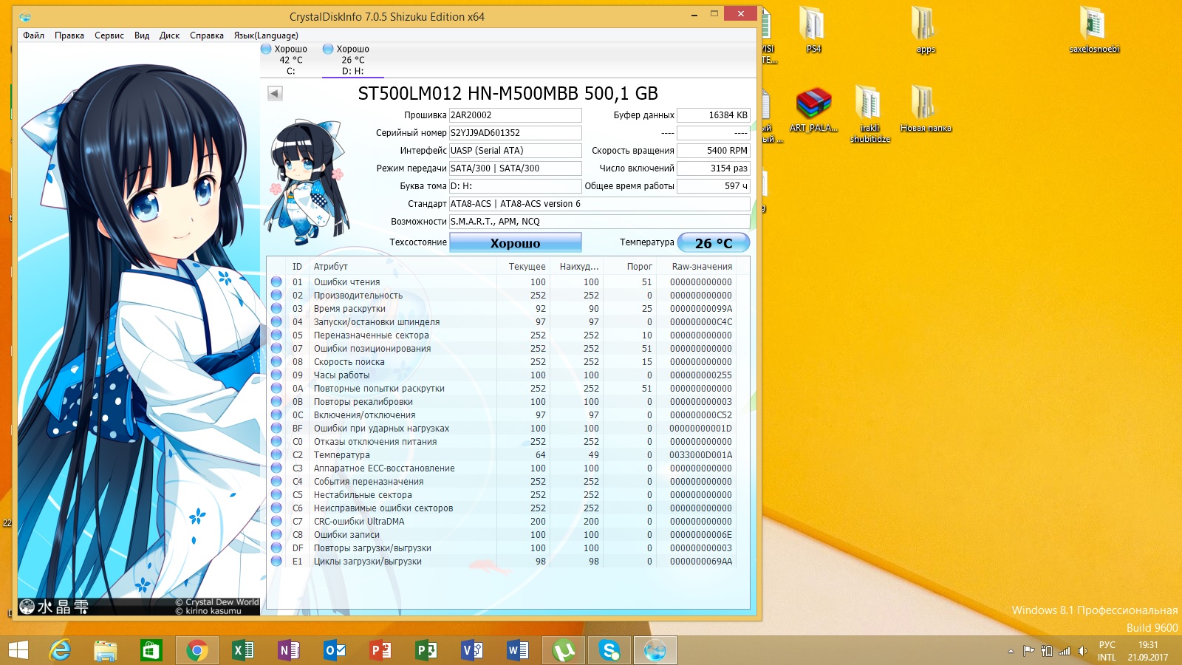Open the saxelosnoebi desktop file
Image resolution: width=1182 pixels, height=665 pixels.
1094,30
